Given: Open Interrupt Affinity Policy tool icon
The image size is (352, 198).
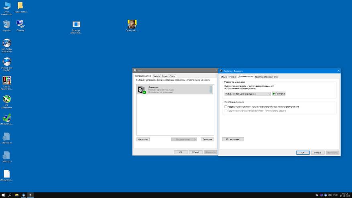Looking at the screenshot, I should [x=76, y=25].
